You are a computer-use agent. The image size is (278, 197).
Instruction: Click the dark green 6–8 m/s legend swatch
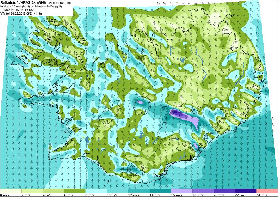75,191
